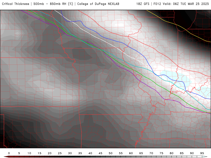The height and width of the screenshot is (158, 211).
Task: Click the 85 label on the color scale
Action: pos(182,153)
